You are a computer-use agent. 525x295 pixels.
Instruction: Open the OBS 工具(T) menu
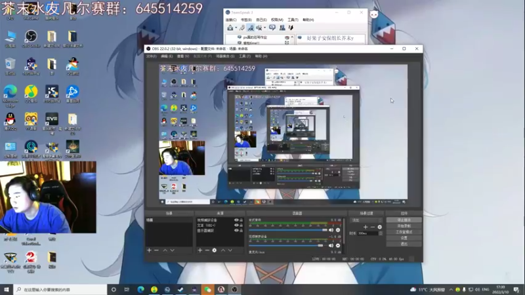245,56
